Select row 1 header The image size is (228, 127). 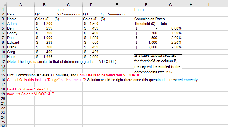click(3, 10)
